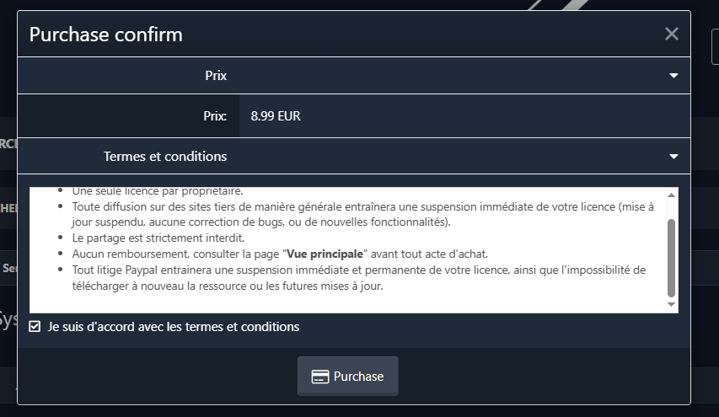The image size is (719, 417).
Task: Click the bold "Vue principale" text
Action: [325, 254]
